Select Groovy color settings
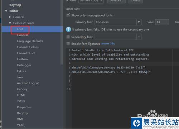The height and width of the screenshot is (129, 179). (22, 89)
